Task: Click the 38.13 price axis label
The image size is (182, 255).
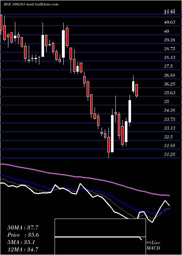Action: pyautogui.click(x=170, y=58)
